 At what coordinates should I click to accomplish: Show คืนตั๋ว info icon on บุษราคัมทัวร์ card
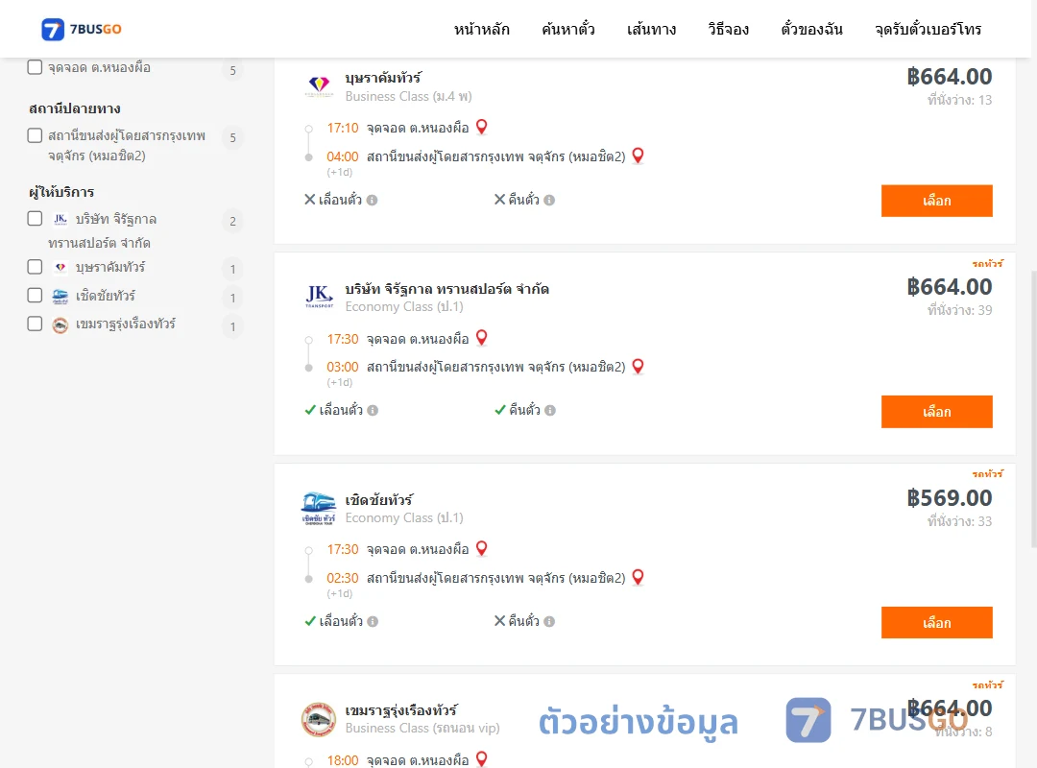tap(549, 200)
